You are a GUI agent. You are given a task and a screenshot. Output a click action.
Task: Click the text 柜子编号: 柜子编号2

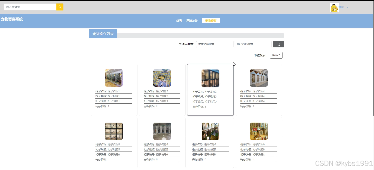[156, 101]
